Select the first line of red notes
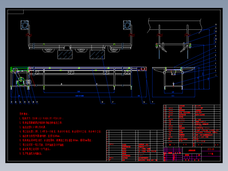This screenshot has width=228, height=171. coord(41,118)
